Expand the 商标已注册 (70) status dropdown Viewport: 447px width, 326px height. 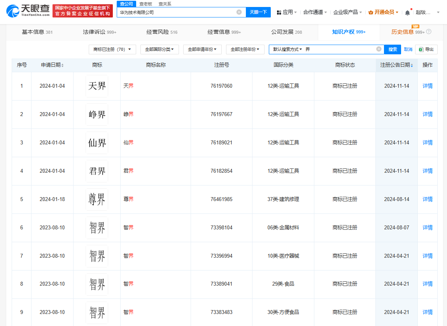(112, 49)
